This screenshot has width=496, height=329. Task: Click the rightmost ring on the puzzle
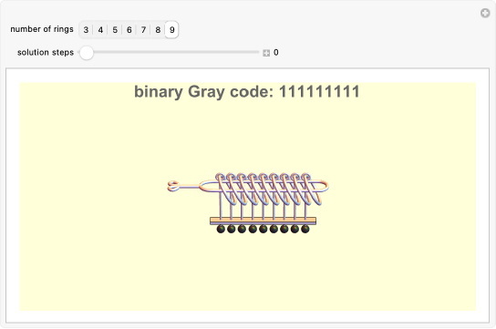pos(312,189)
